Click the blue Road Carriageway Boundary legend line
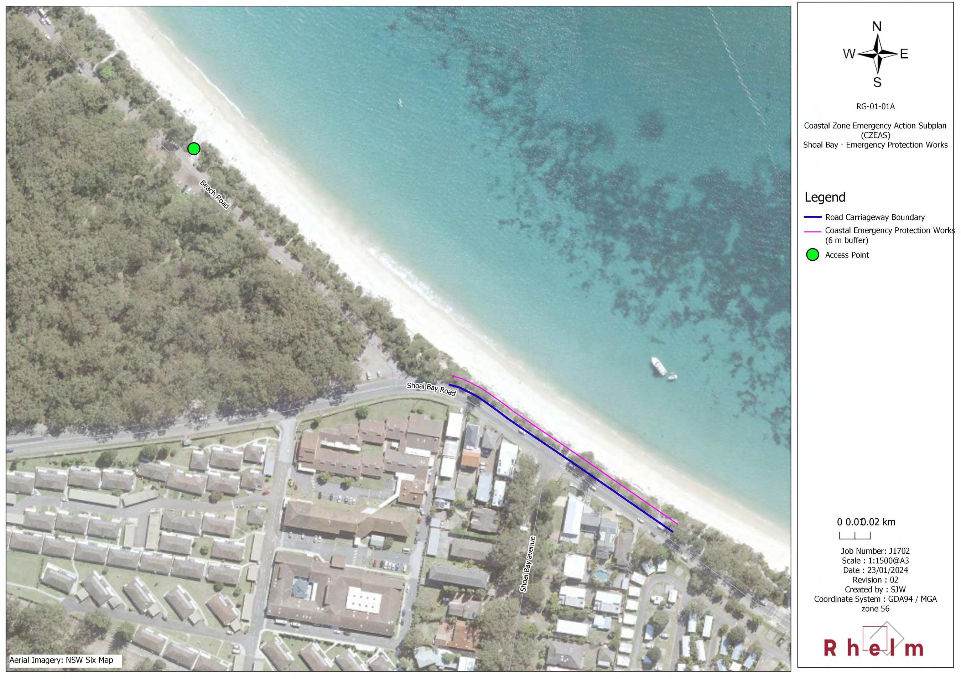This screenshot has height=679, width=961. (812, 217)
